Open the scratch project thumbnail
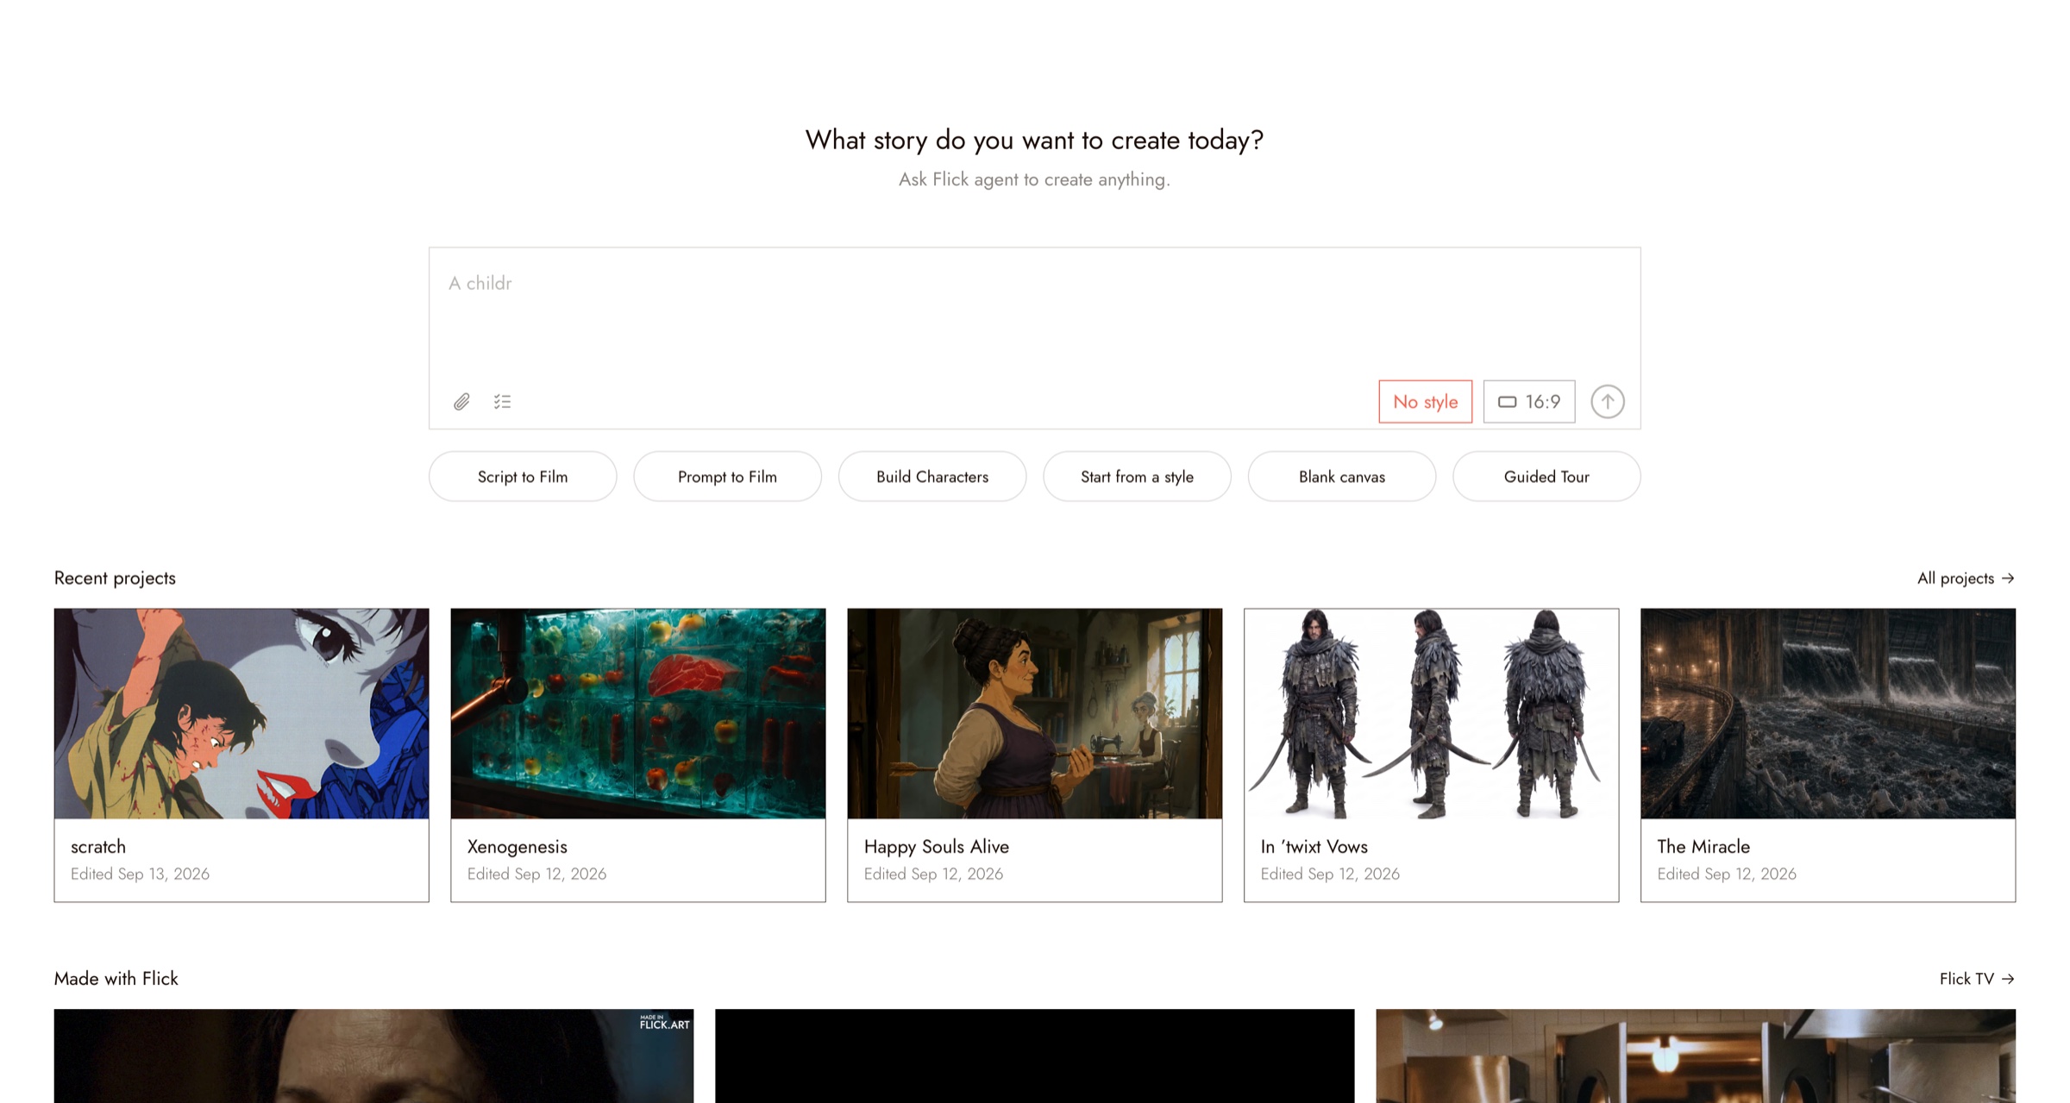The image size is (2070, 1103). pyautogui.click(x=241, y=713)
